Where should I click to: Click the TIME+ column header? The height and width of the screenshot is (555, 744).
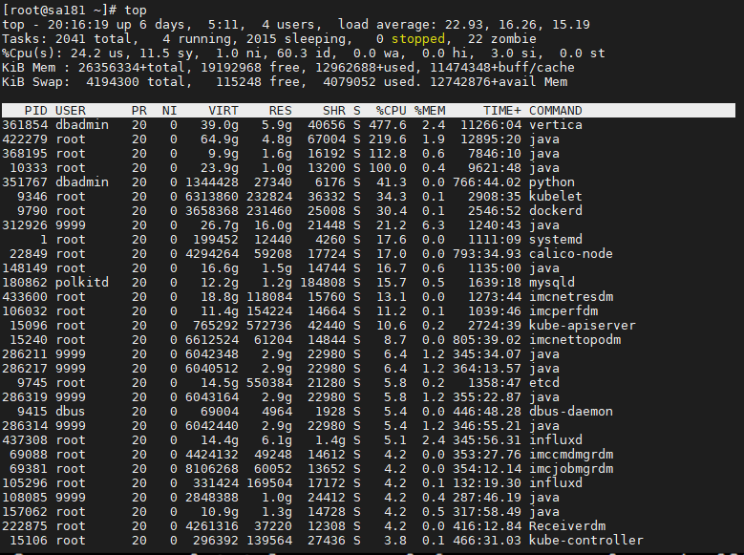coord(502,110)
